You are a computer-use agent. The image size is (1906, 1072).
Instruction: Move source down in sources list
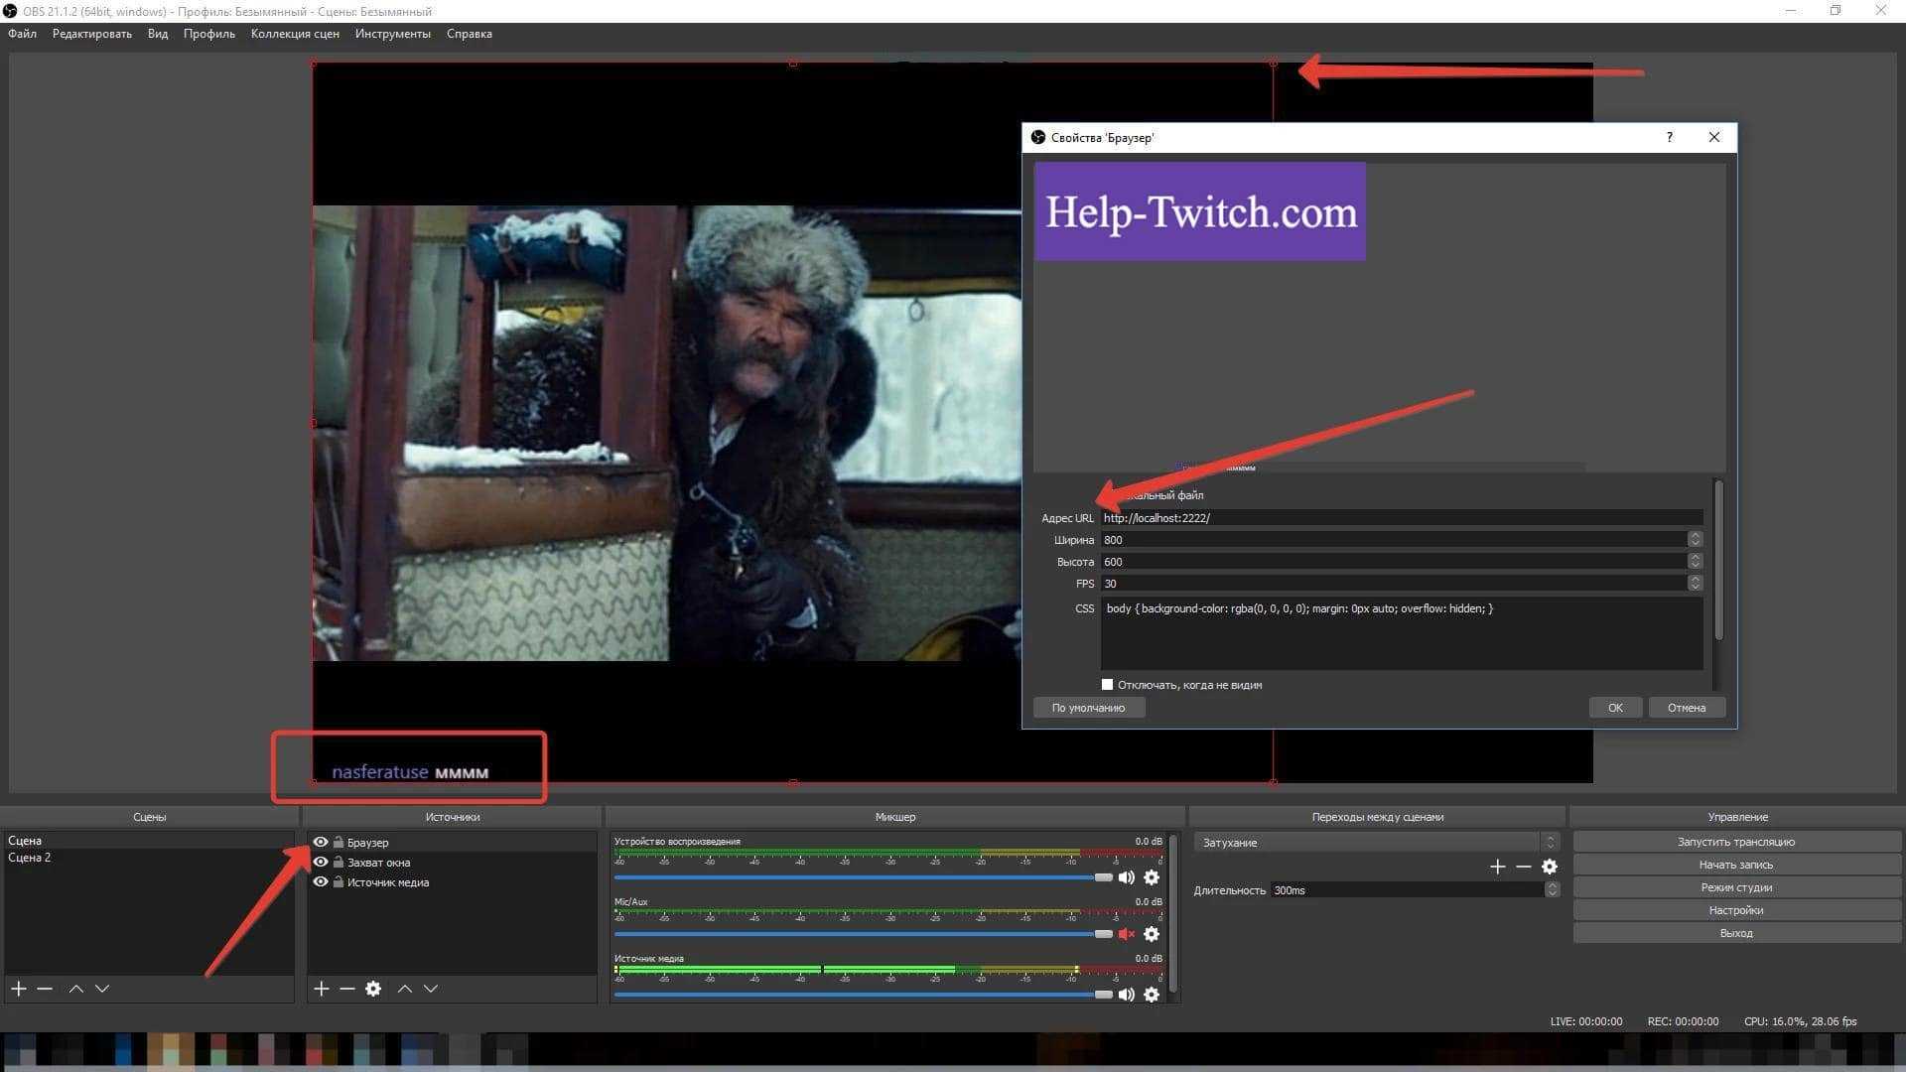(431, 989)
